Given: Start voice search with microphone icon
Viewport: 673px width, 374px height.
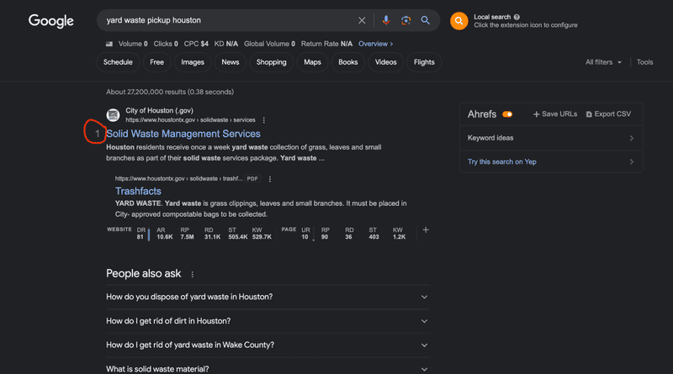Looking at the screenshot, I should point(386,20).
